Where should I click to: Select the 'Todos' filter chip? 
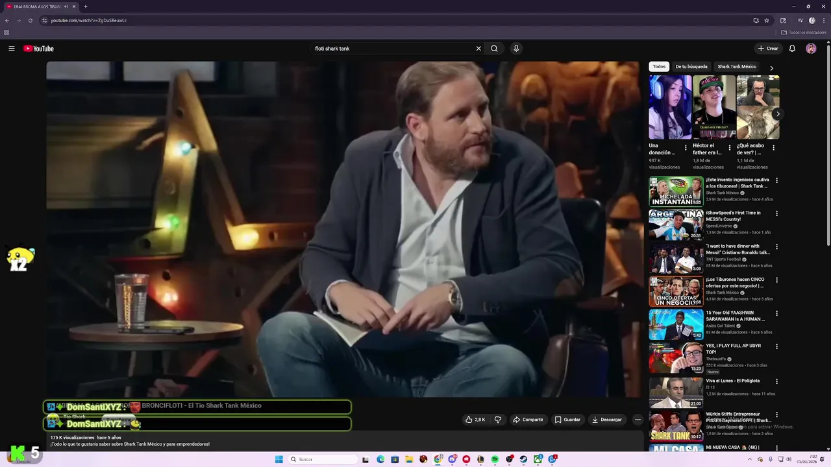659,67
